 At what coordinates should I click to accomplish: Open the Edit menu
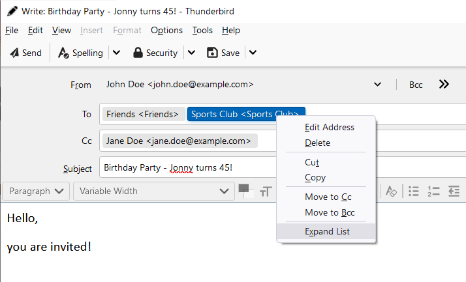[x=35, y=30]
